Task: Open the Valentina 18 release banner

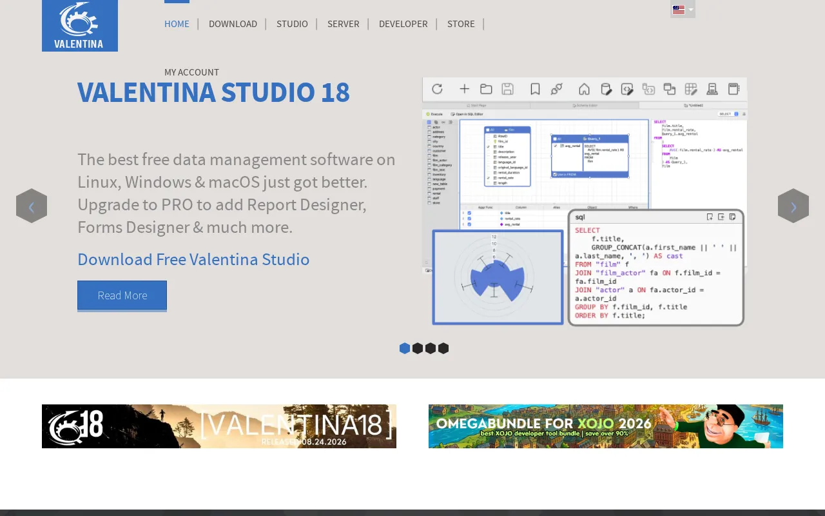Action: click(219, 426)
